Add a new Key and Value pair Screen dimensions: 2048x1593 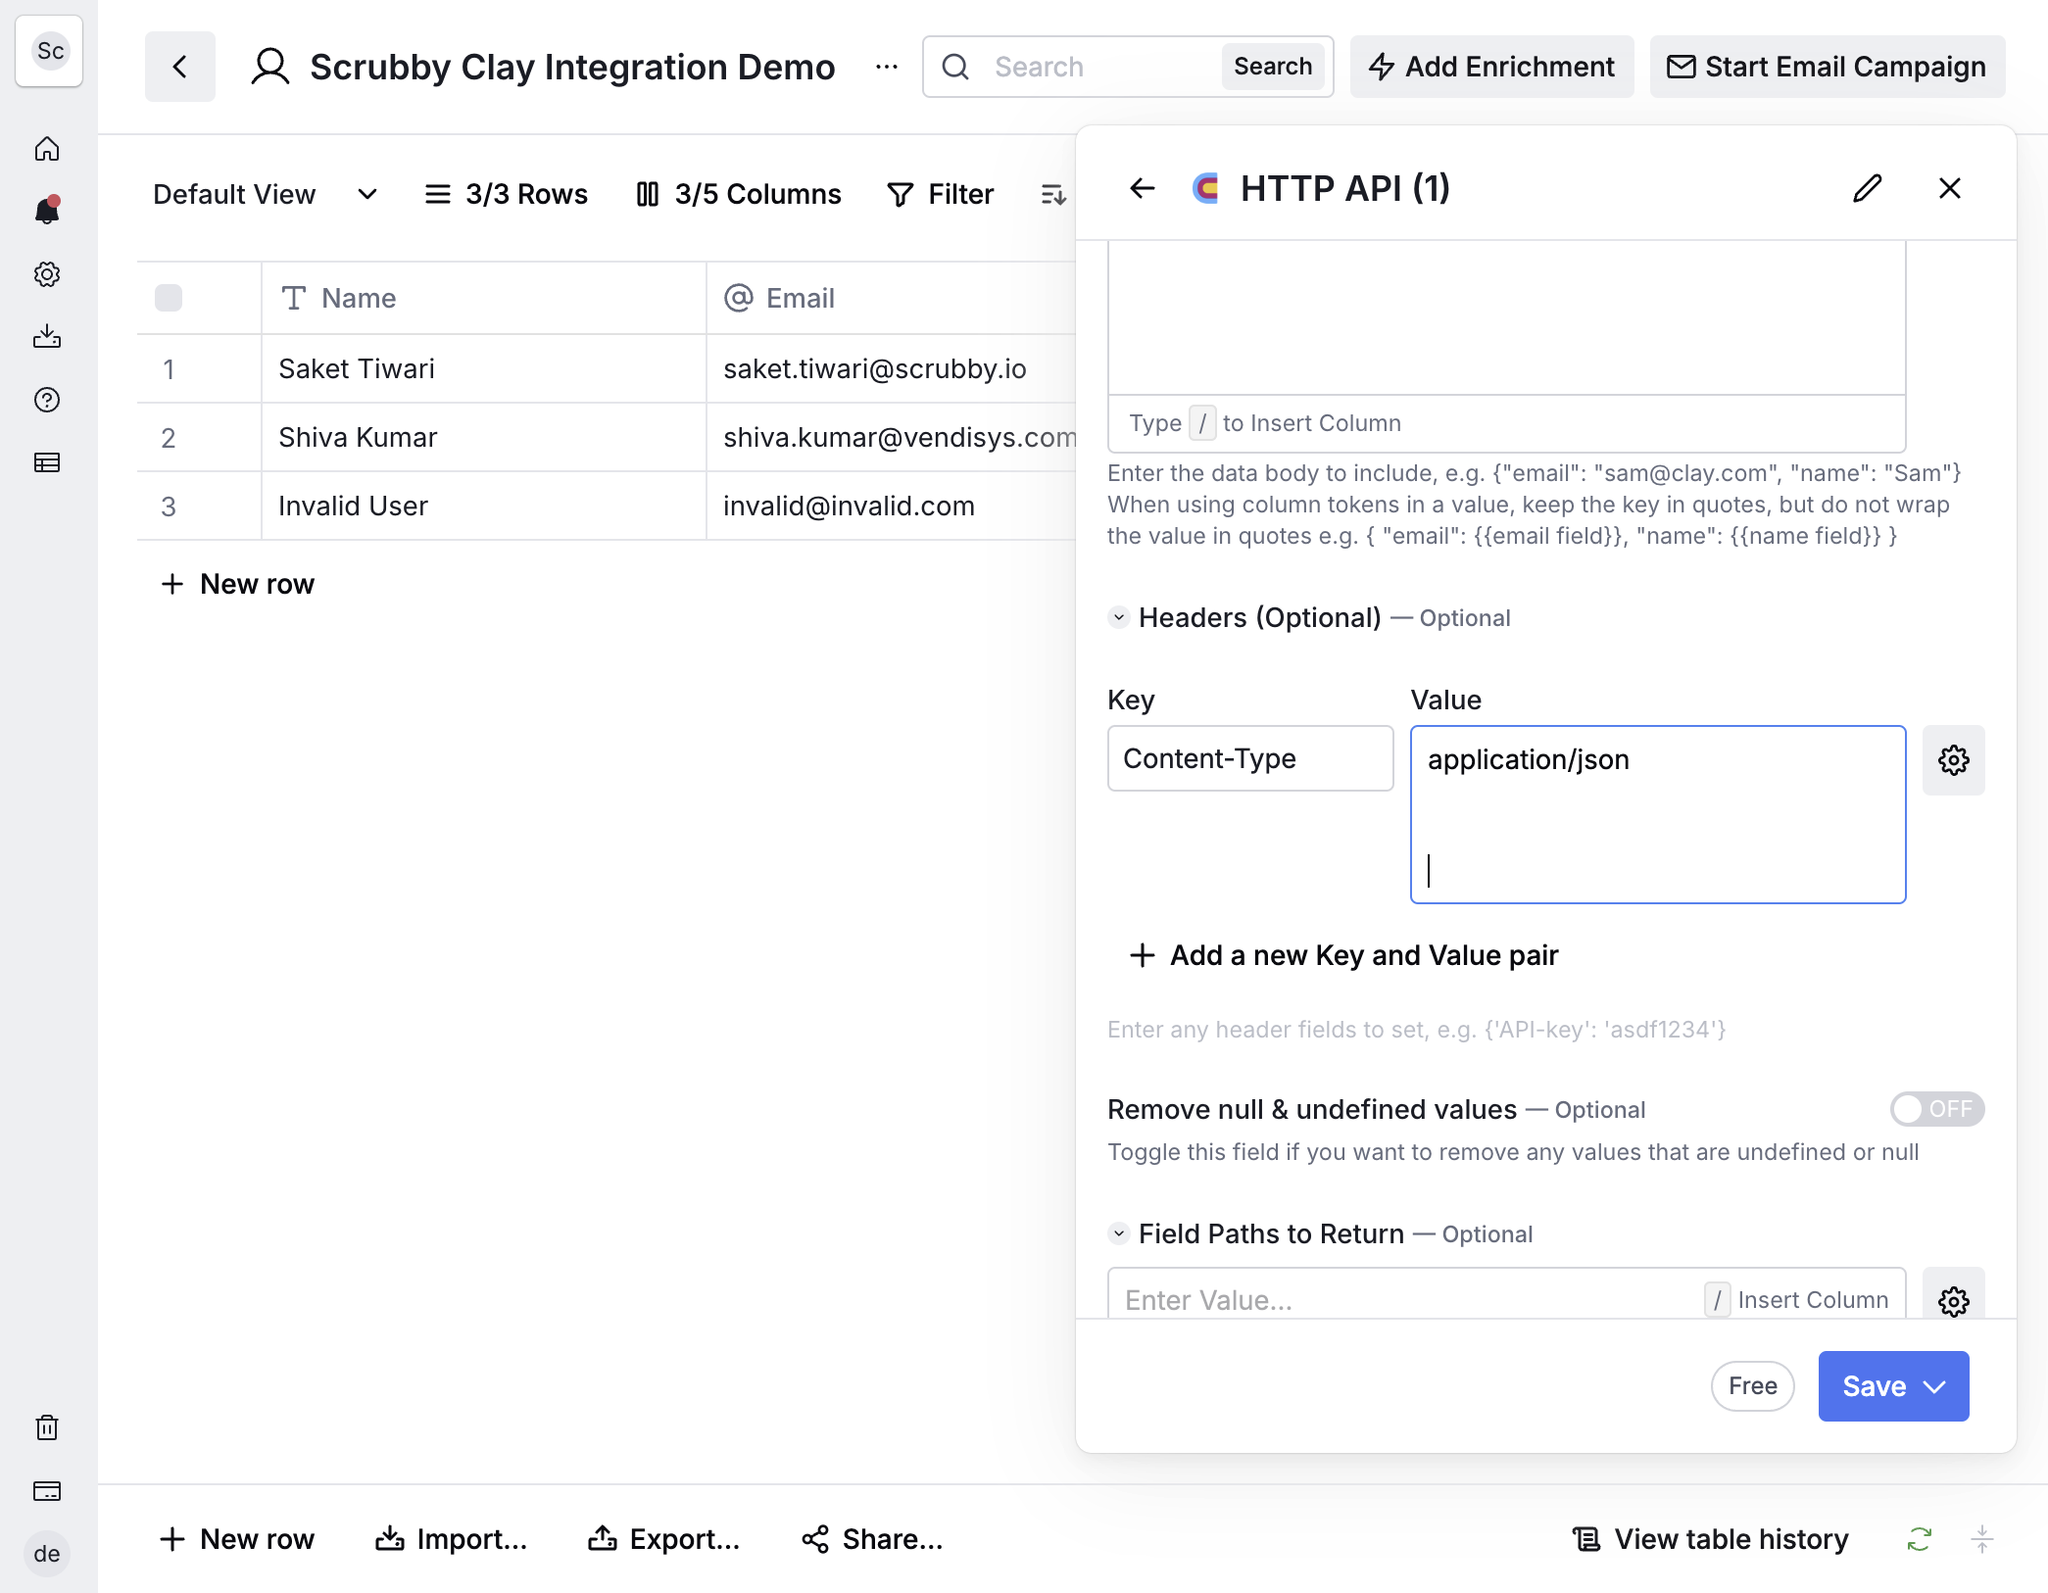point(1344,955)
